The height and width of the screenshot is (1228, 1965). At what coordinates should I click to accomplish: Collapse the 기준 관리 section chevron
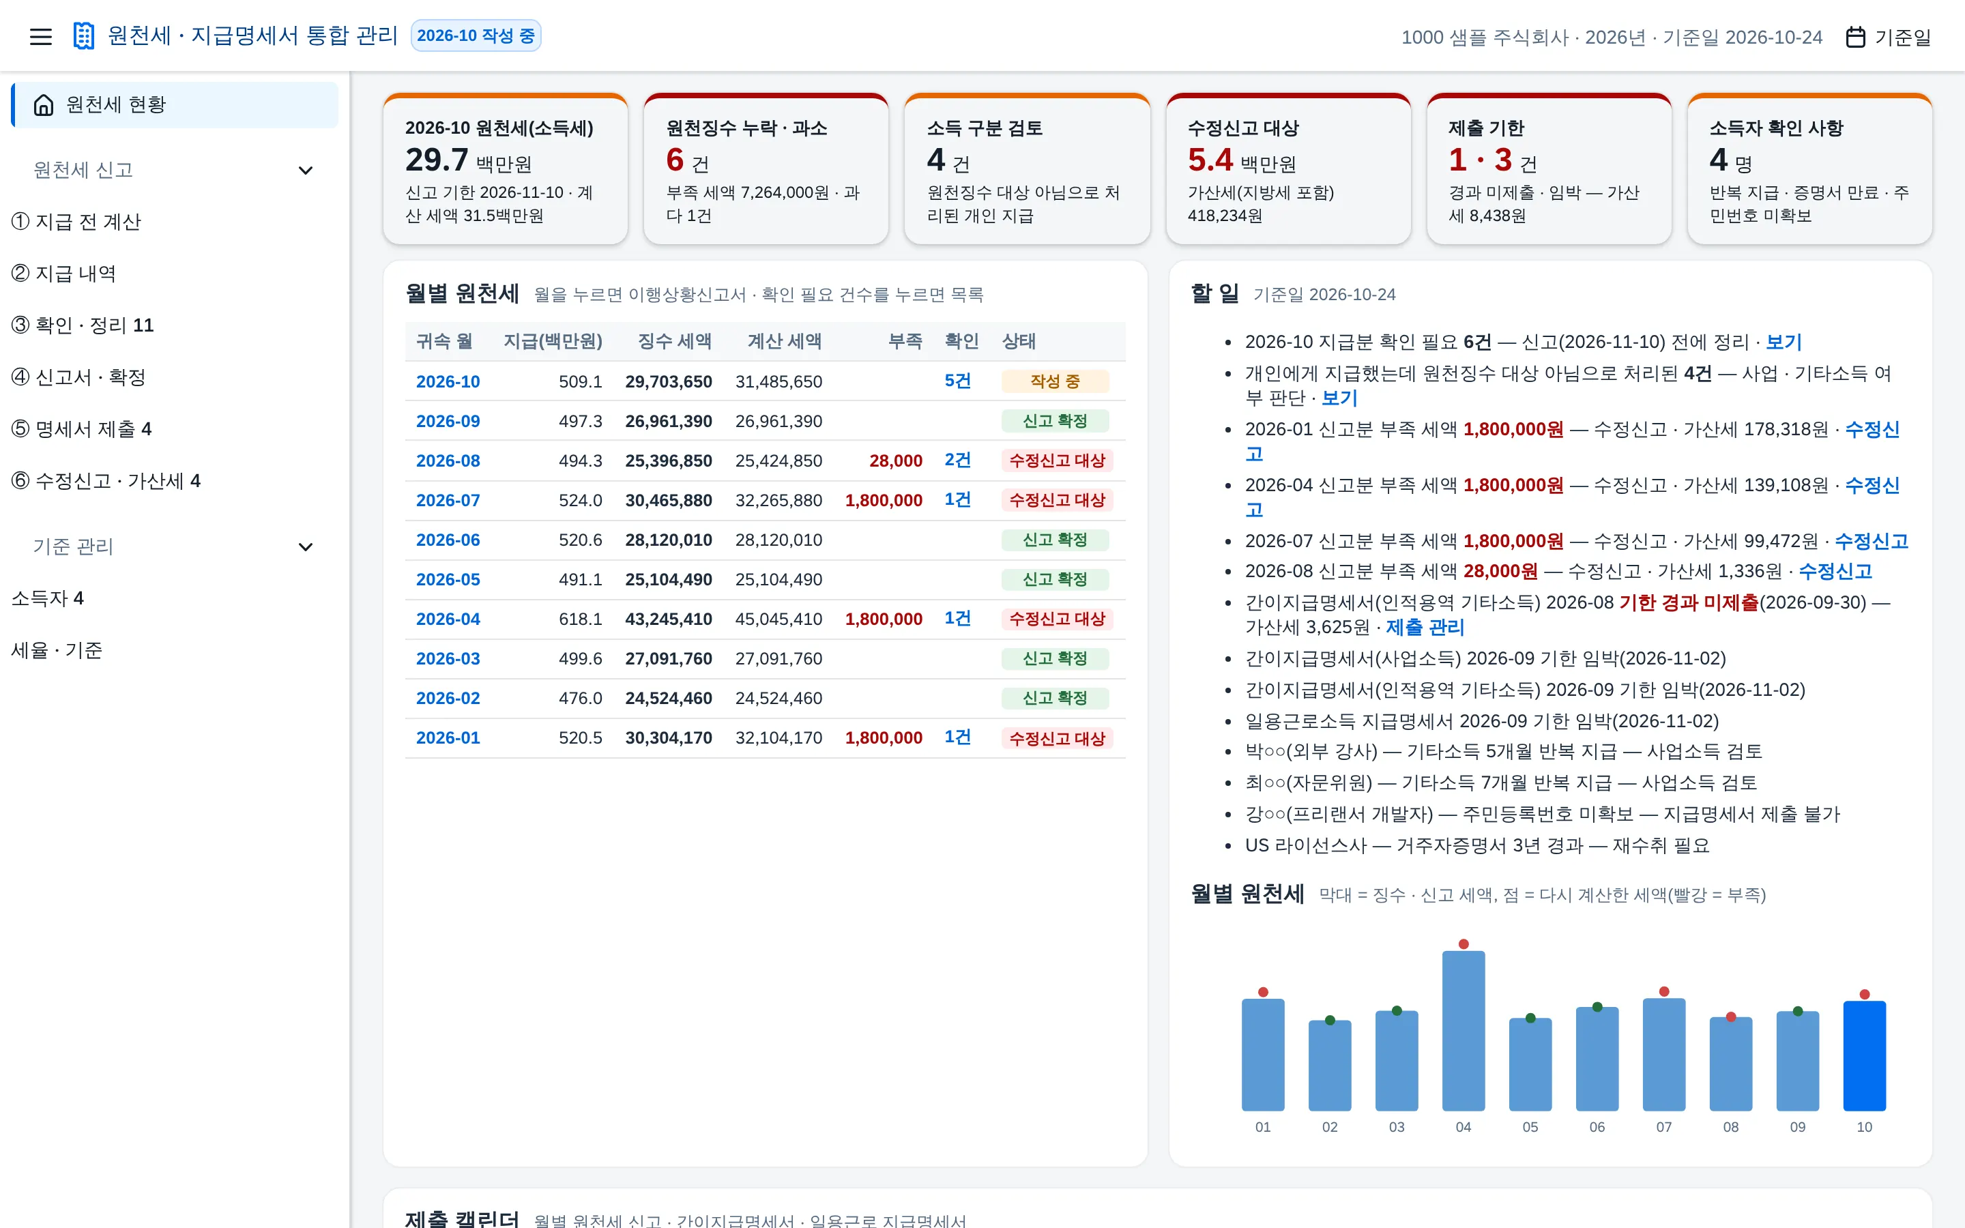305,546
